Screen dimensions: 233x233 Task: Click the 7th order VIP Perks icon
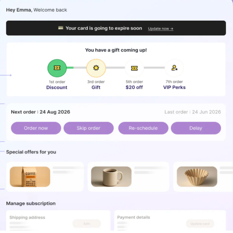tap(174, 68)
